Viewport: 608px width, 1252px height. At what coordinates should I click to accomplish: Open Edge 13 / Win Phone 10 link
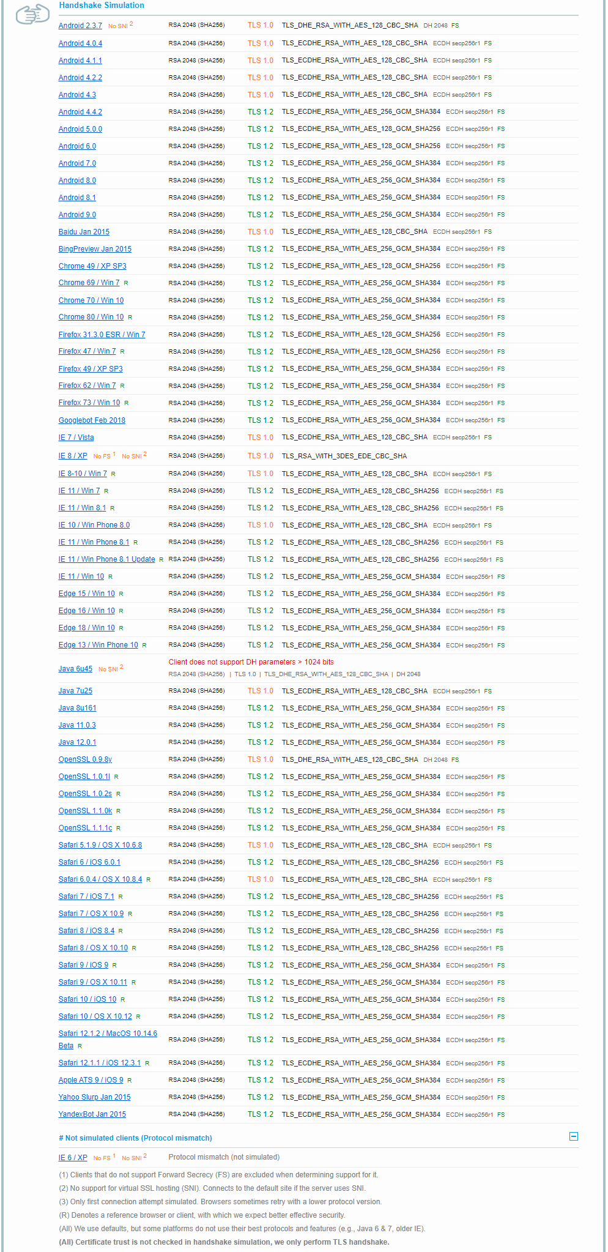coord(98,645)
